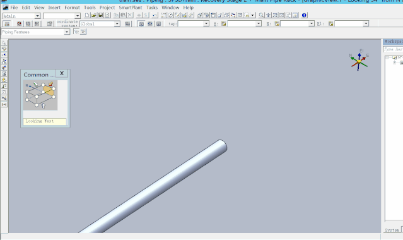This screenshot has width=403, height=240.
Task: Click the second tool in vertical toolbar
Action: click(4, 49)
